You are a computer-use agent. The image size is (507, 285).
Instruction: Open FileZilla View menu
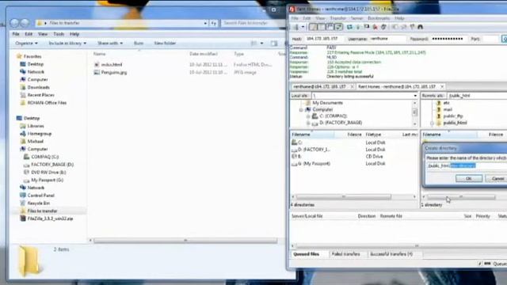click(x=320, y=18)
